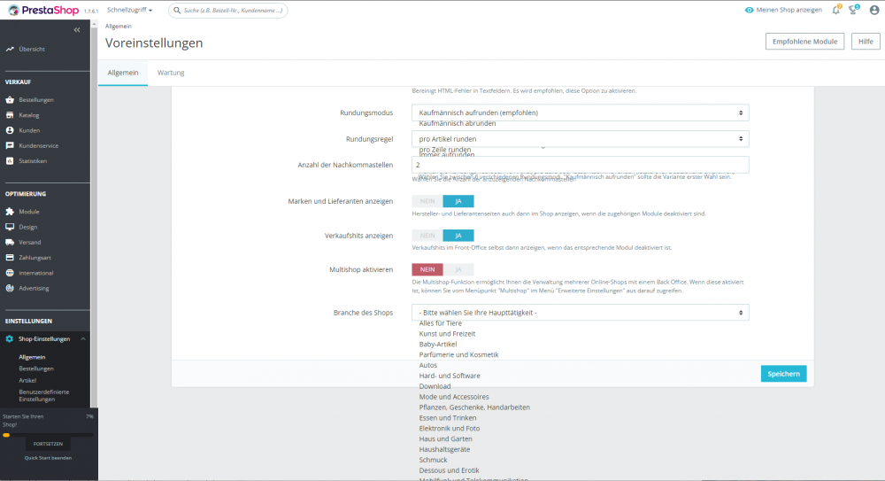
Task: Click the Anzahl der Nachkommastellen field
Action: click(x=581, y=165)
